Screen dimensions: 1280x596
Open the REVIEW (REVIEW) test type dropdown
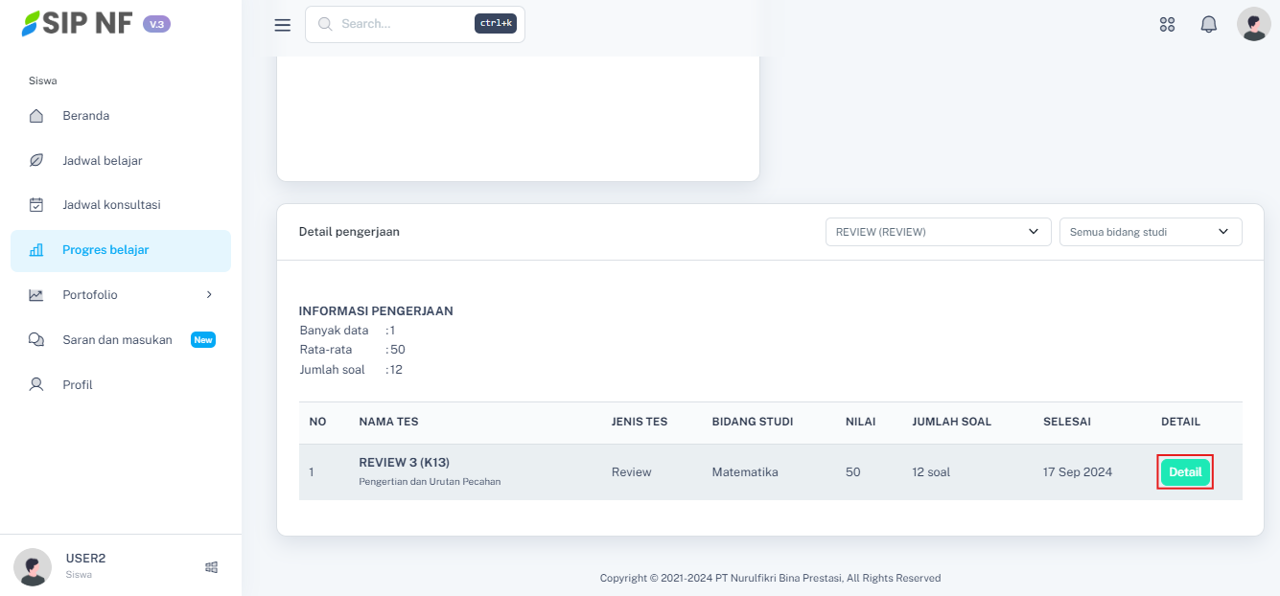click(x=937, y=232)
